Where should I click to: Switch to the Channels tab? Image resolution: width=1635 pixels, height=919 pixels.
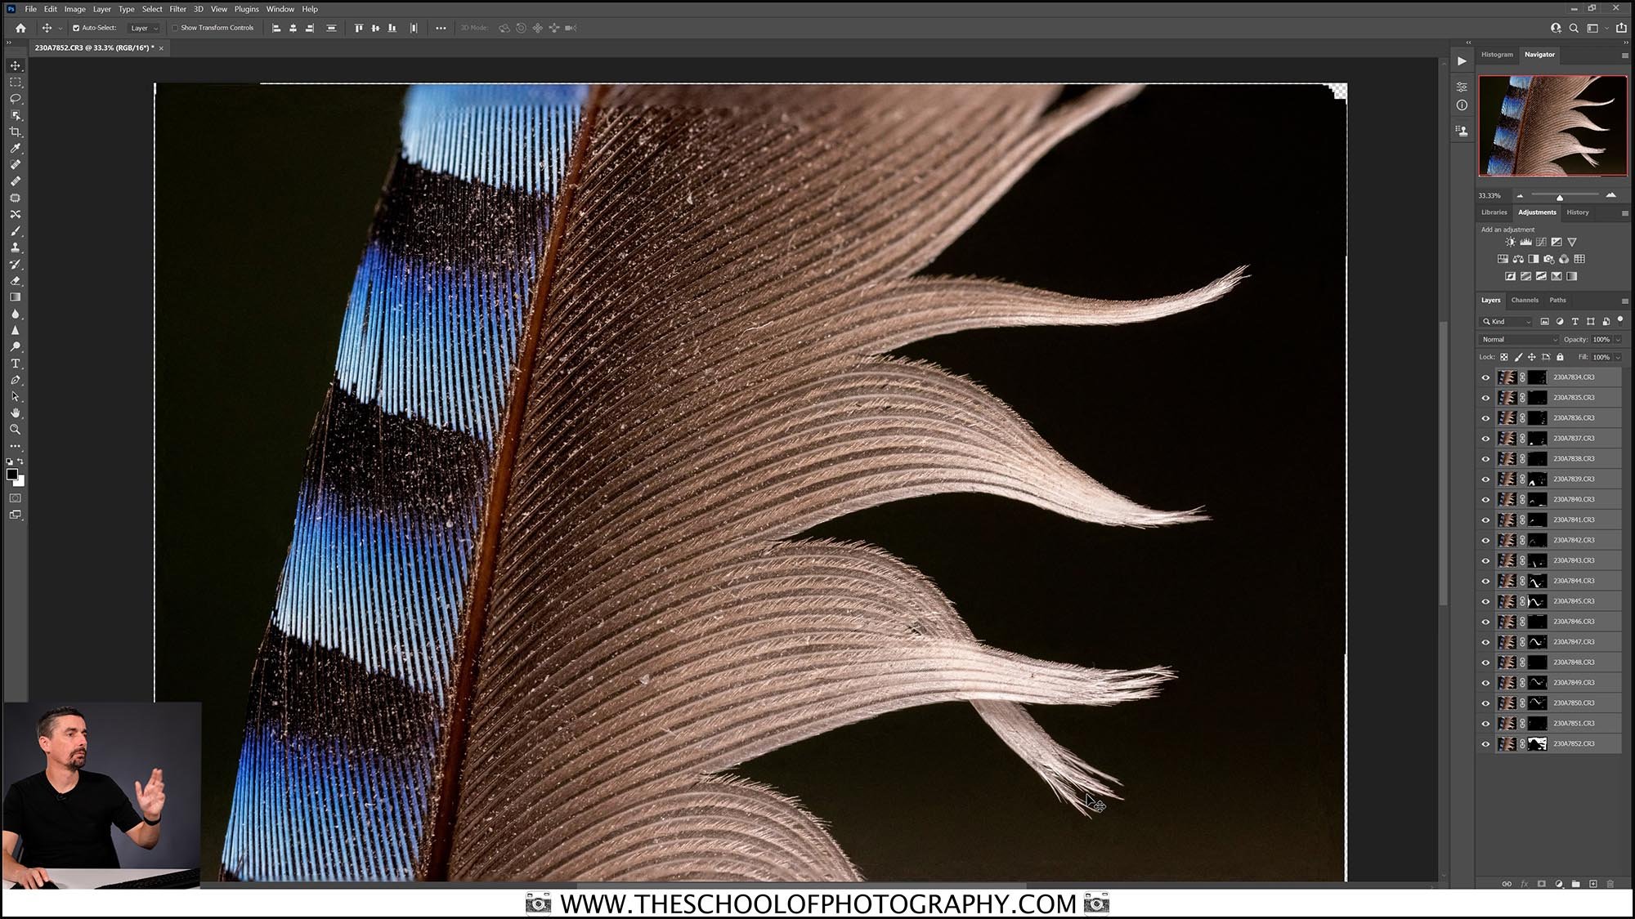tap(1524, 300)
